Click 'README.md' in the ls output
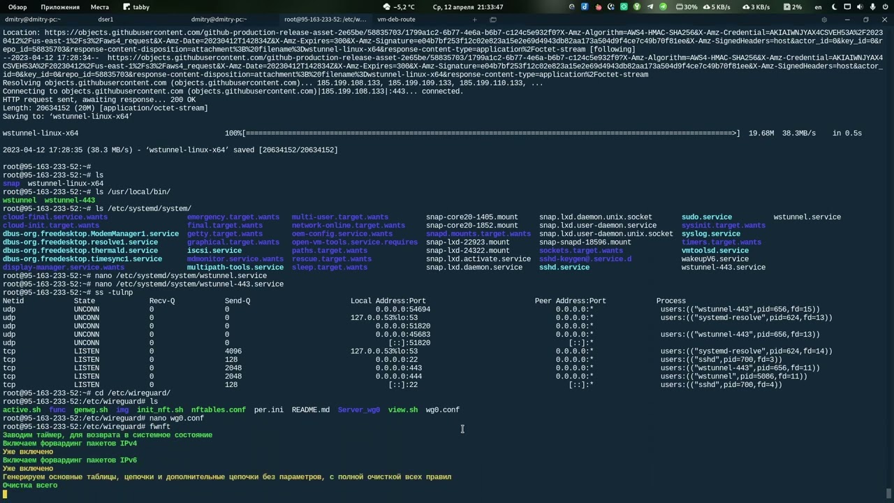The height and width of the screenshot is (503, 894). tap(311, 409)
